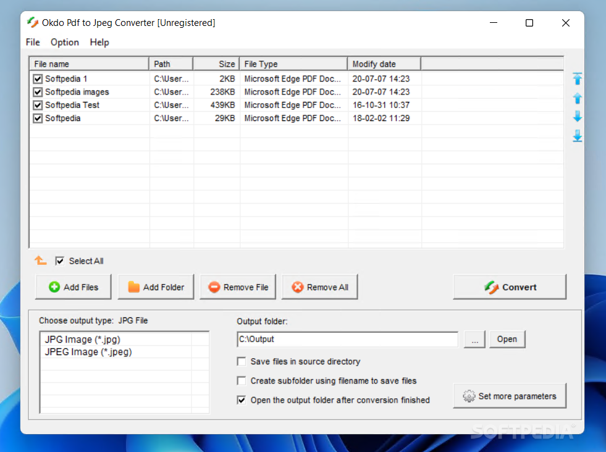Uncheck the 29KB Softpedia file checkbox
Screen dimensions: 606x452
point(38,118)
